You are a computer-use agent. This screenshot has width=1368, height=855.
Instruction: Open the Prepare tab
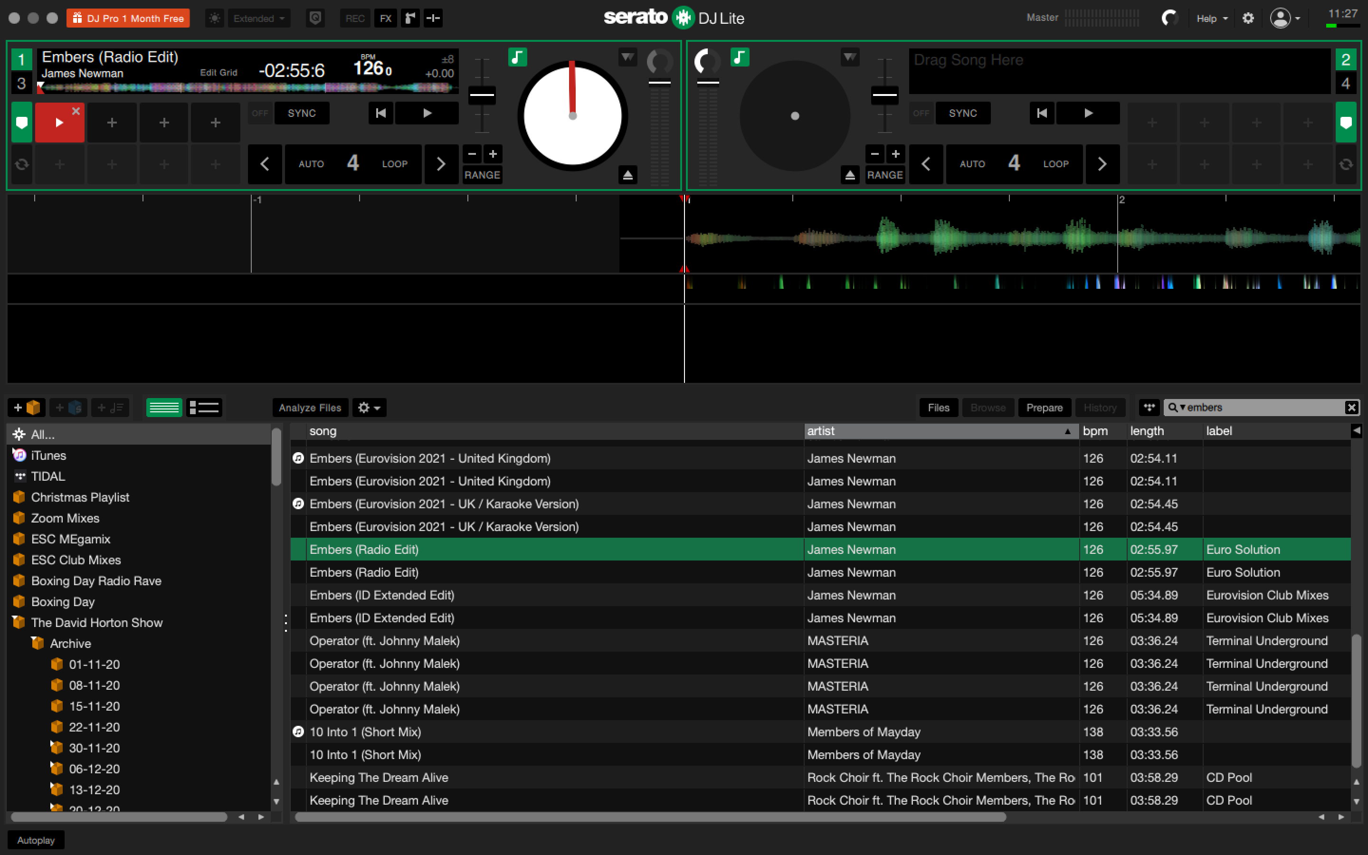click(1044, 407)
